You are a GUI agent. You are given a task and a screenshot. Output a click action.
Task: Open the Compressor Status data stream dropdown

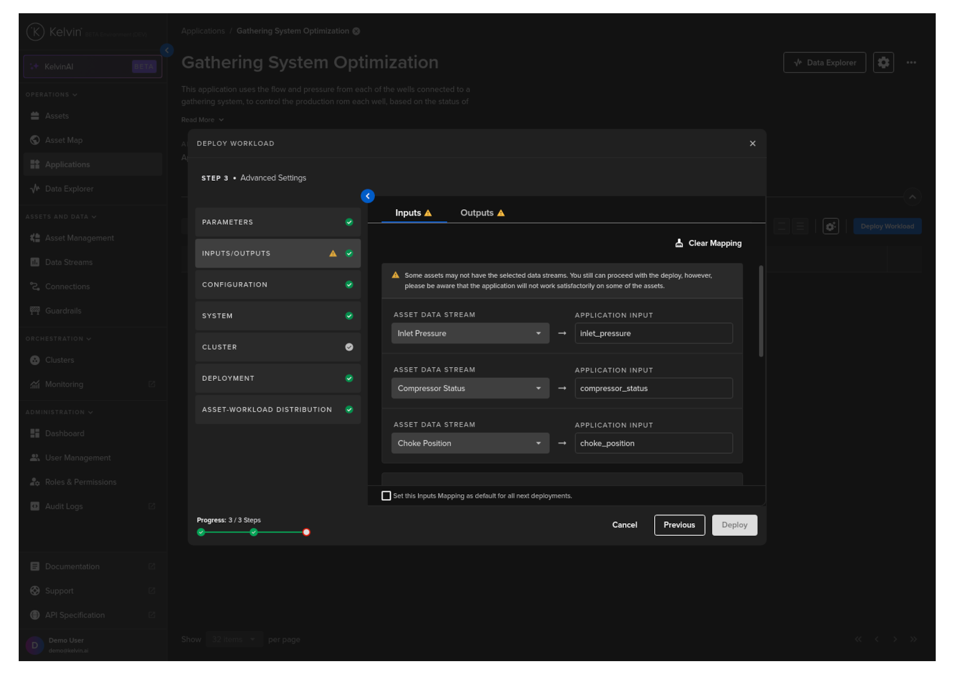tap(470, 388)
